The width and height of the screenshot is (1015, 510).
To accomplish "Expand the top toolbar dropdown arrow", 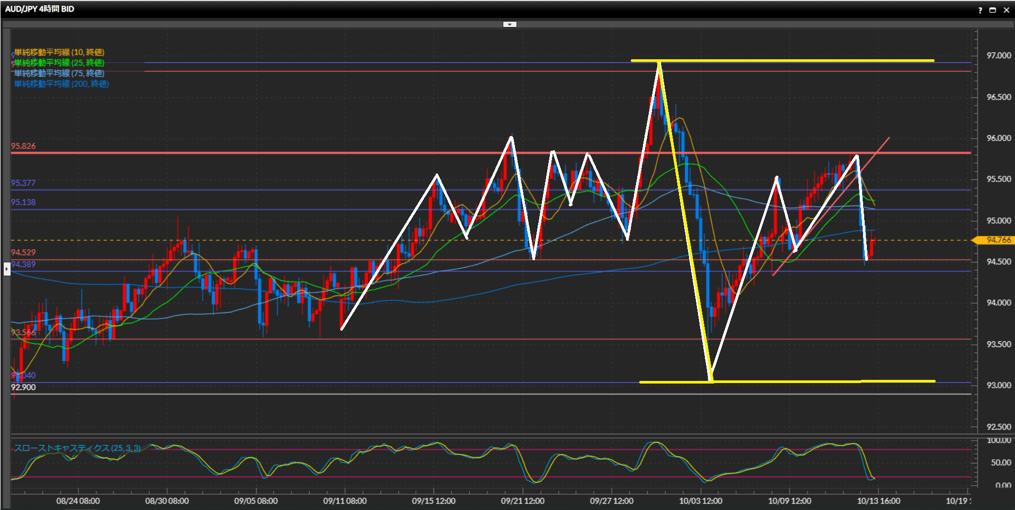I will point(510,24).
